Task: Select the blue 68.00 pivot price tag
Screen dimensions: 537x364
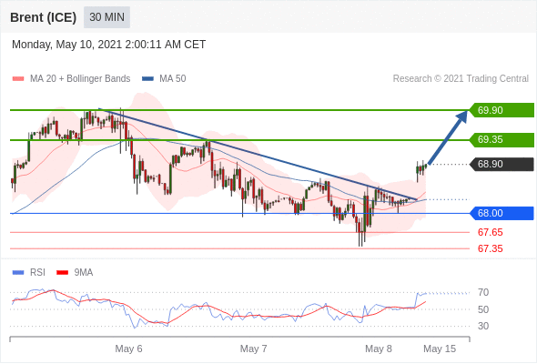Action: click(x=501, y=213)
